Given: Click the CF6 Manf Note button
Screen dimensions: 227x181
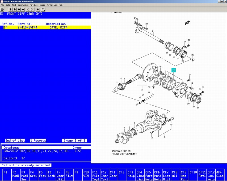Looking at the screenshot, I should [x=158, y=175].
